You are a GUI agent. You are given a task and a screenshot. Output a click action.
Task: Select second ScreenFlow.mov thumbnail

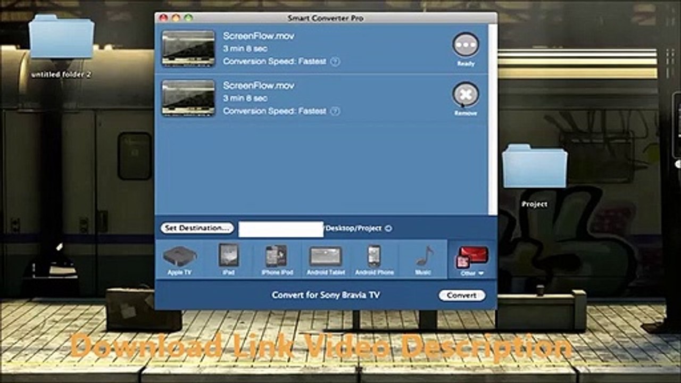coord(188,98)
